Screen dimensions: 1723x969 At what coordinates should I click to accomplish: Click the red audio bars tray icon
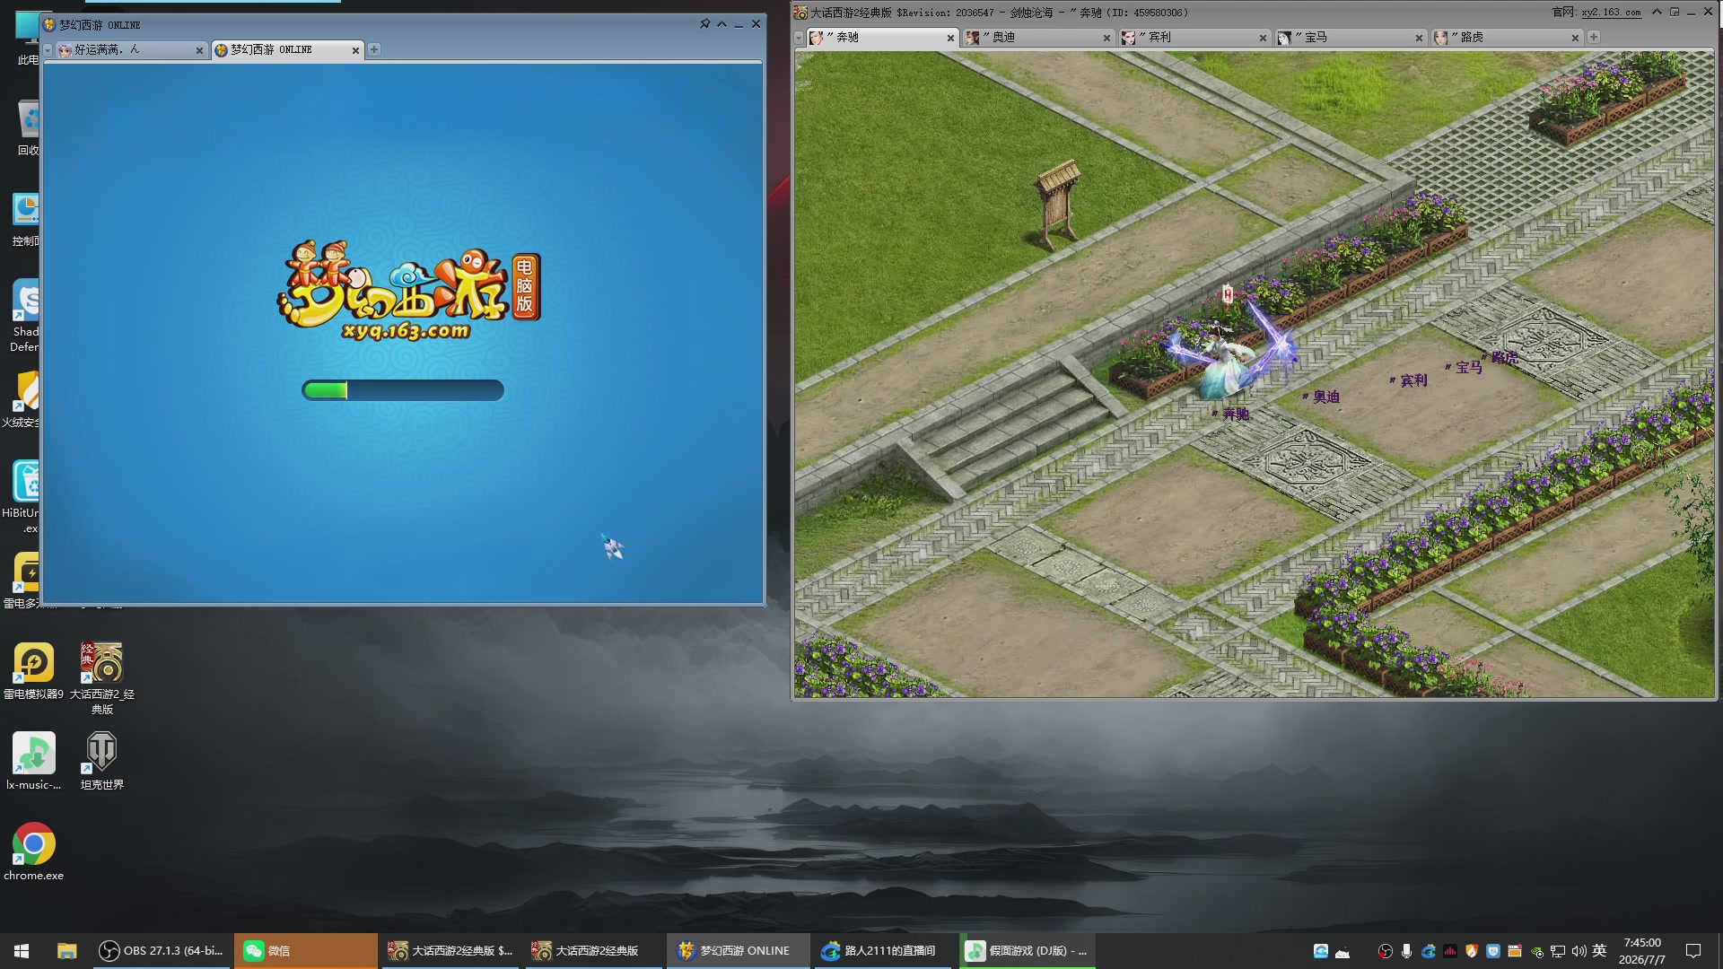(1450, 951)
